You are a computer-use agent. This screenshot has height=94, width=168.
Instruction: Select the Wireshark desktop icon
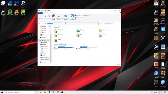click(x=10, y=3)
